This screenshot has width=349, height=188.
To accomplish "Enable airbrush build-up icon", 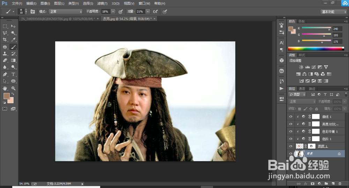I will coord(155,12).
